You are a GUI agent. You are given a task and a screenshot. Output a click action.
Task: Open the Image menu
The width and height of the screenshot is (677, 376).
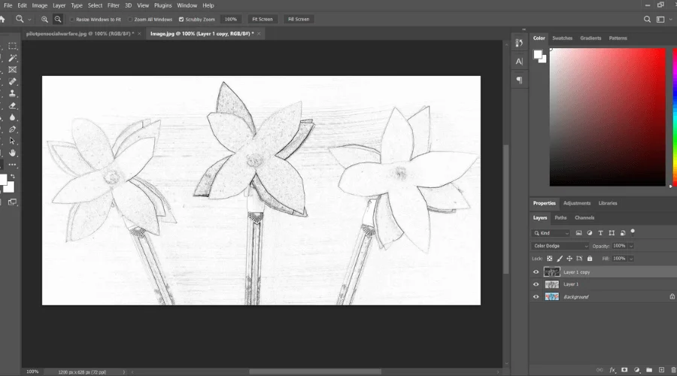[39, 5]
